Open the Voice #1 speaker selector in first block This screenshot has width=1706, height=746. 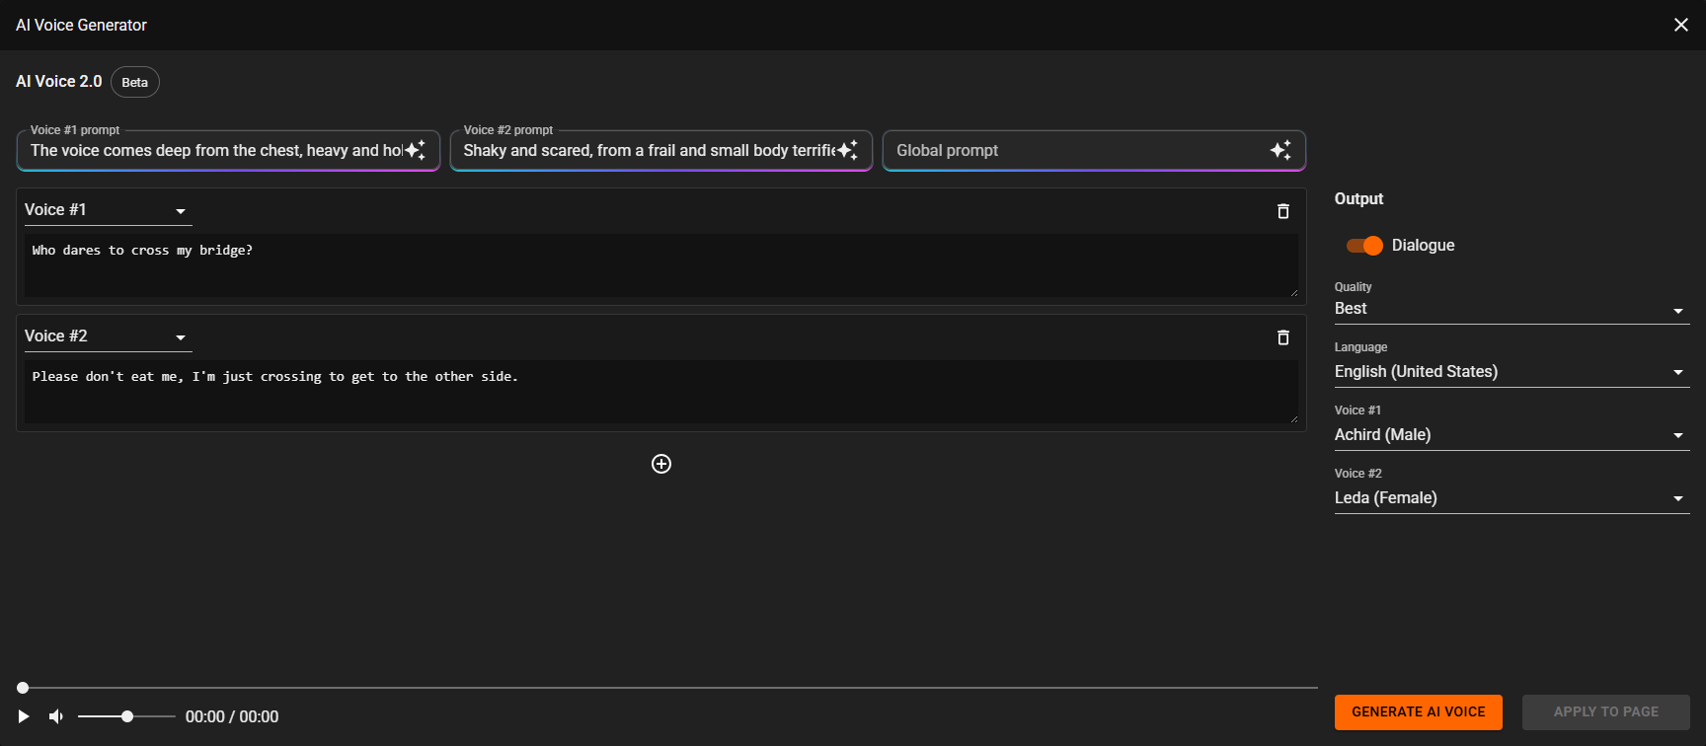point(107,210)
